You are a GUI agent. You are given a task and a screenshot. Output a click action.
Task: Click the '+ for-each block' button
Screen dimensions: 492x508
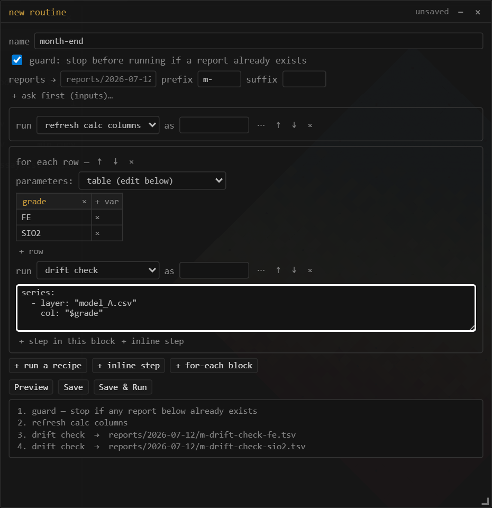click(214, 366)
